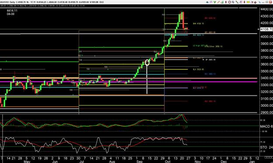Click the BH4 4190.75 level label
The width and height of the screenshot is (273, 163).
pos(198,24)
